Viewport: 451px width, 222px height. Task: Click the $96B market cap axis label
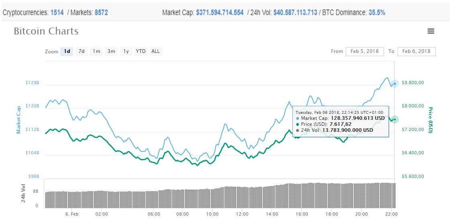(33, 176)
